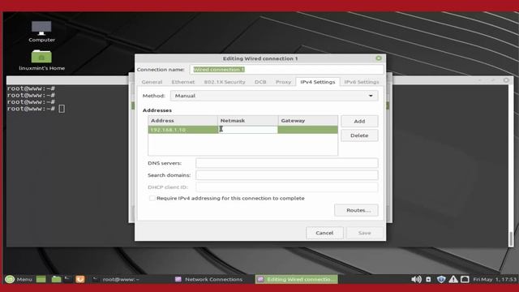Click the Save button
Screen dimensions: 519x292
365,233
